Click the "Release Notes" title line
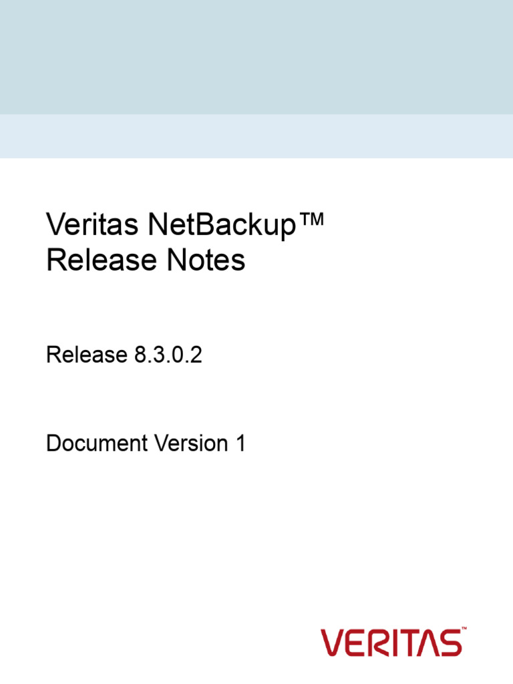The image size is (513, 684). (x=146, y=261)
